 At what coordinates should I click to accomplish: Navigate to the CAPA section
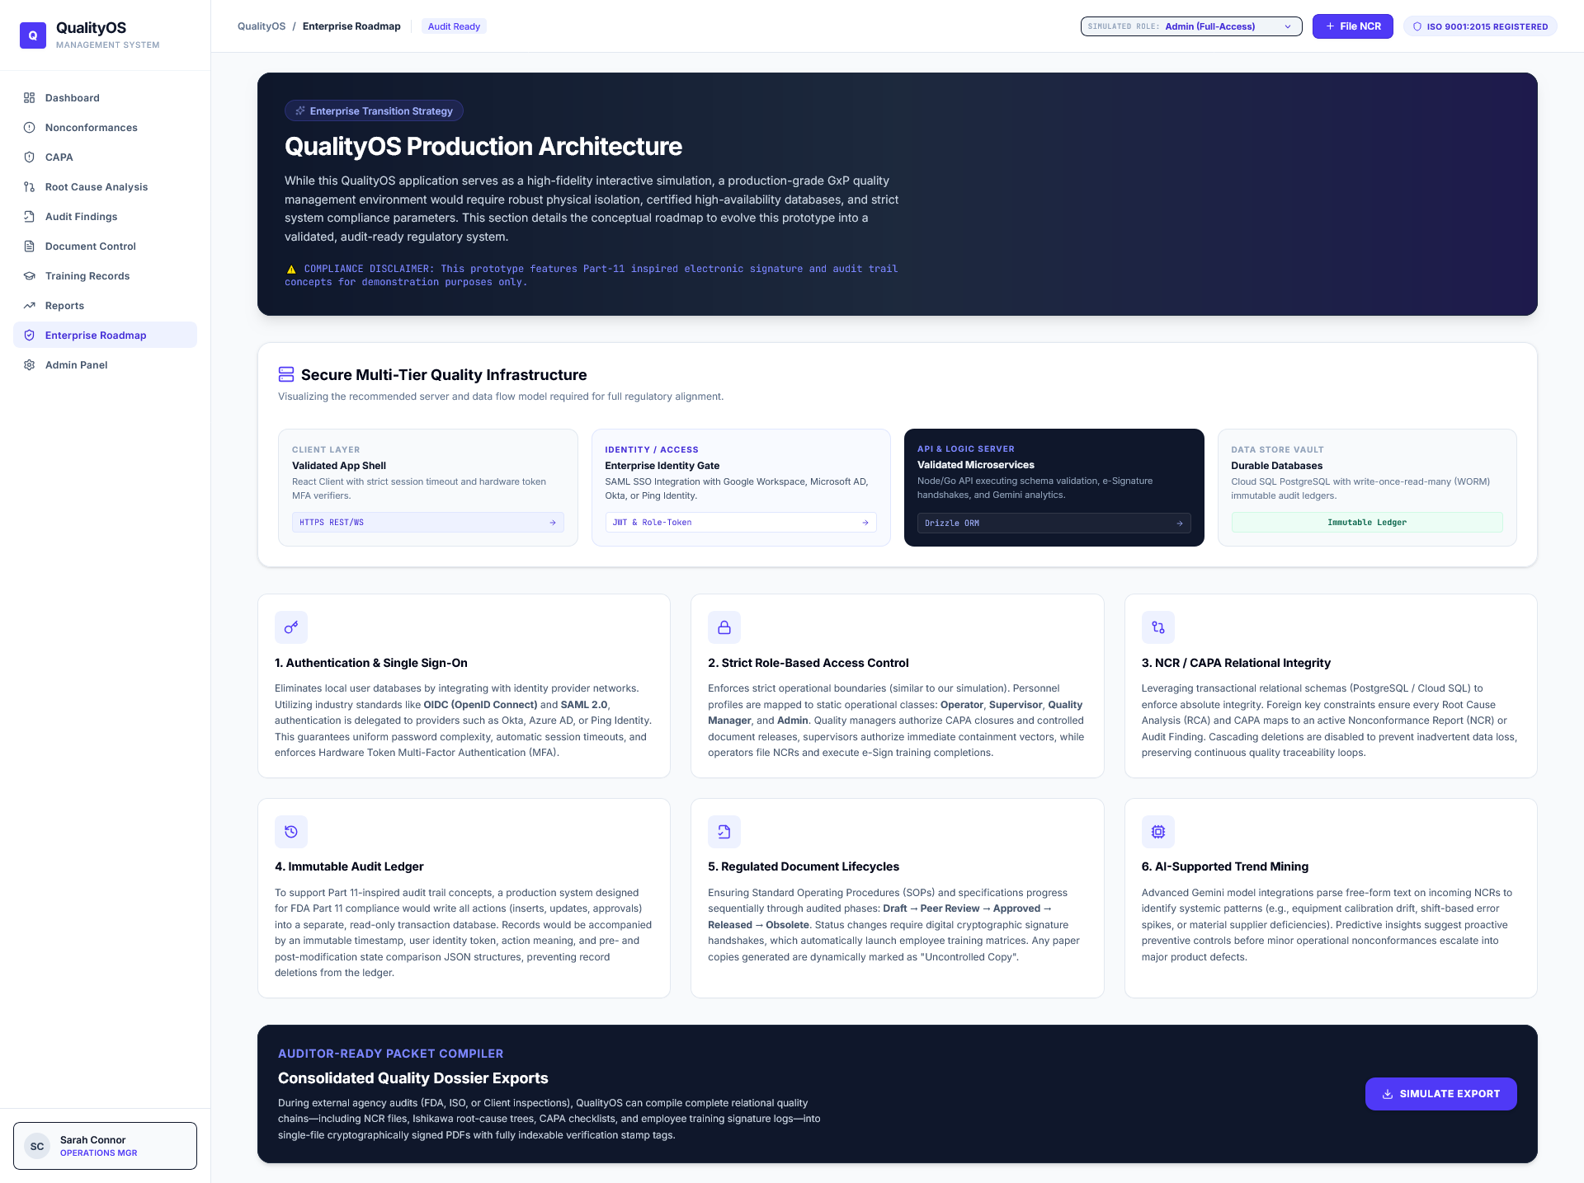(105, 157)
